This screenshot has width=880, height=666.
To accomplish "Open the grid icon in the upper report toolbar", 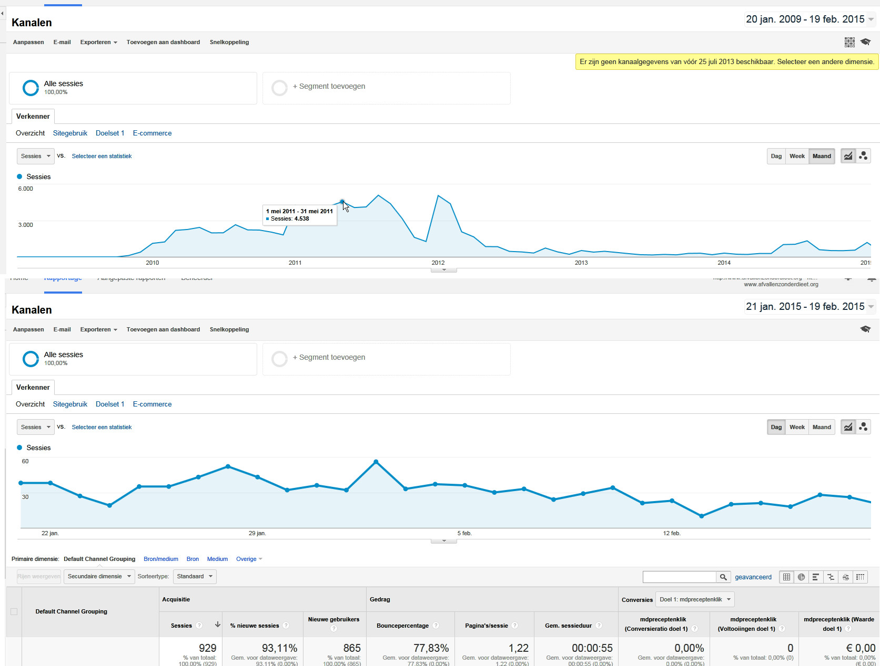I will click(x=849, y=42).
